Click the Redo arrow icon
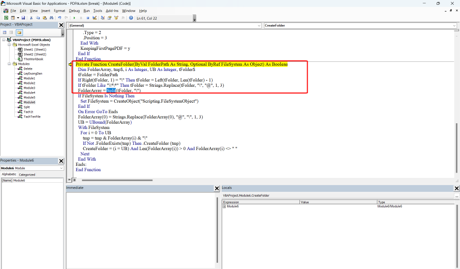460x269 pixels. click(66, 18)
